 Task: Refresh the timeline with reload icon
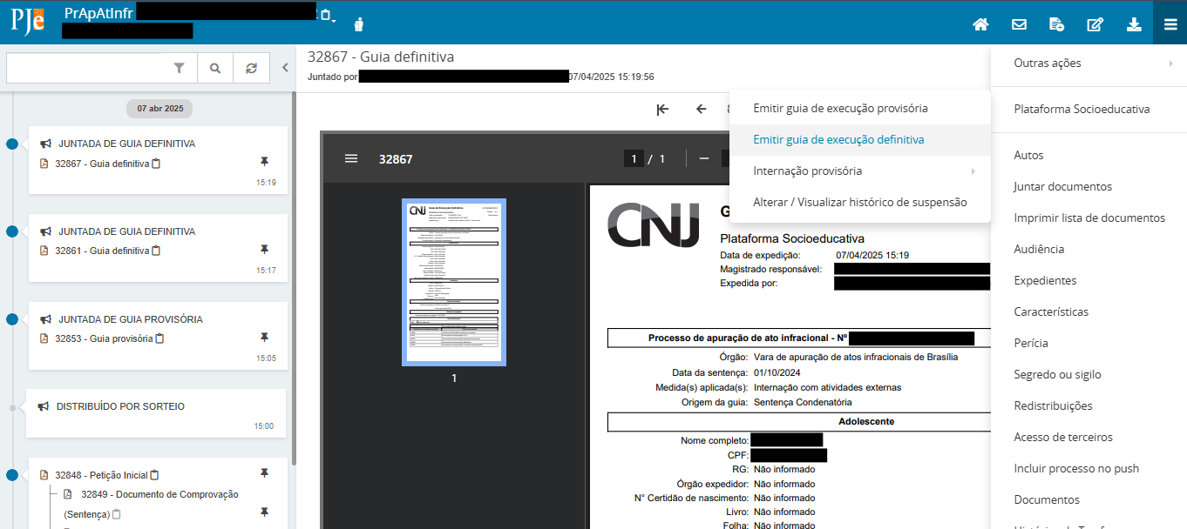click(251, 68)
